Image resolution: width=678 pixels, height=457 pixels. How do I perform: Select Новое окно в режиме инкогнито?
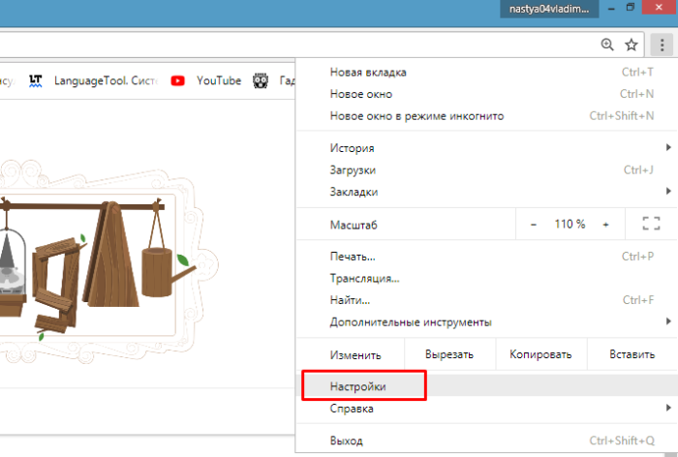(x=416, y=116)
